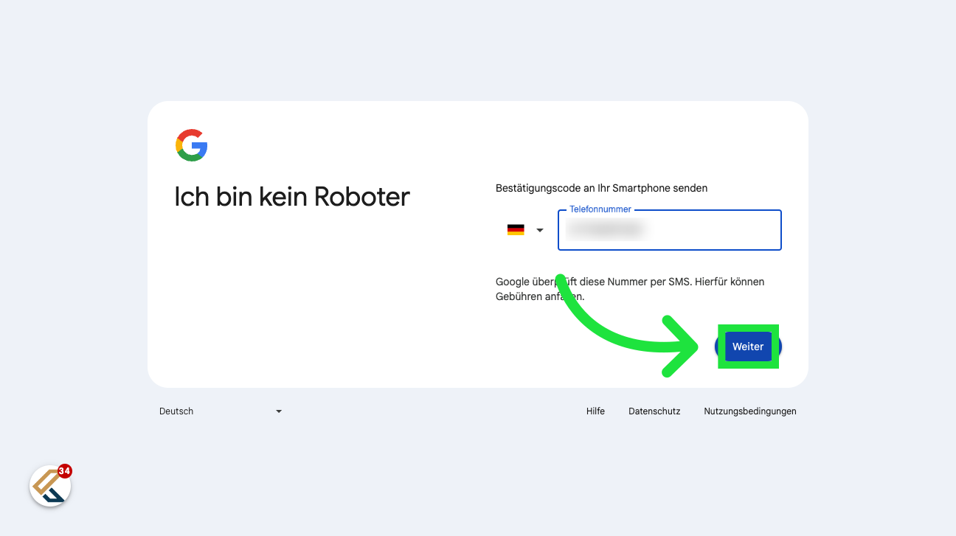Open the Deutsch language selector
The image size is (956, 536).
click(x=221, y=411)
